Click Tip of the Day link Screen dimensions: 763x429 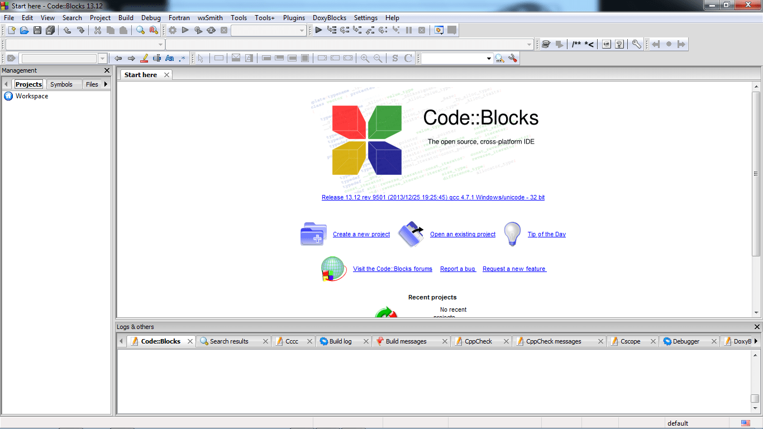547,234
